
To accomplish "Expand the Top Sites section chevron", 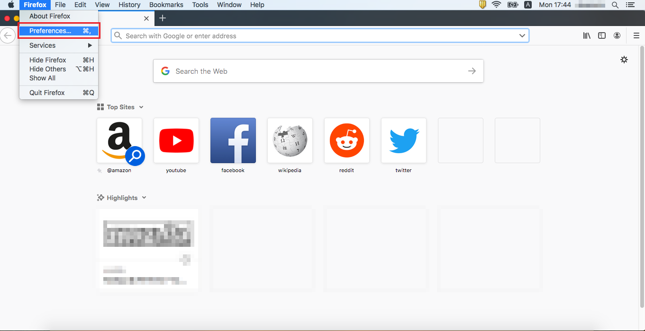I will (x=141, y=107).
